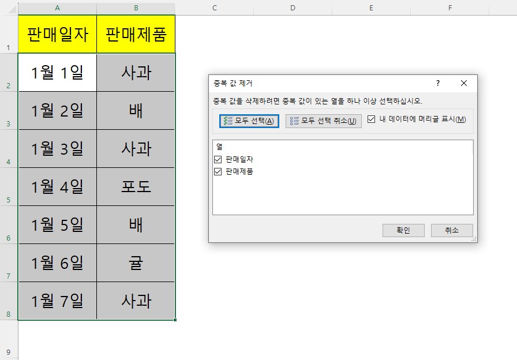Click the select-all list icon on 모두 선택 button

227,121
